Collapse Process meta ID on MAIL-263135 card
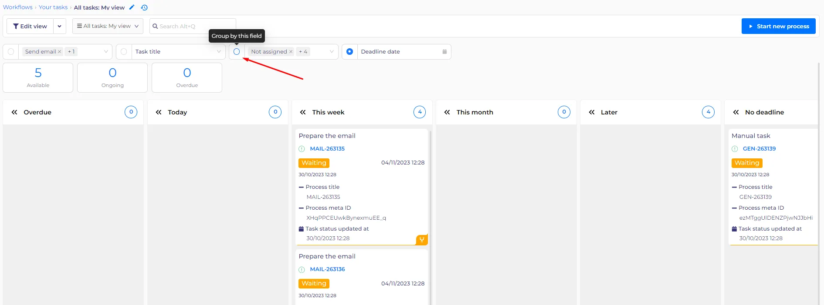The height and width of the screenshot is (305, 824). pos(301,208)
